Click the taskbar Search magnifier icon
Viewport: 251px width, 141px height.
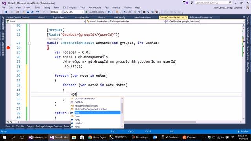coord(13,137)
